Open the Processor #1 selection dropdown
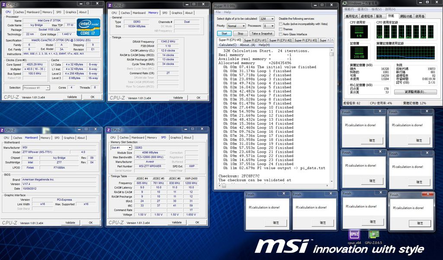The image size is (443, 260). 36,88
